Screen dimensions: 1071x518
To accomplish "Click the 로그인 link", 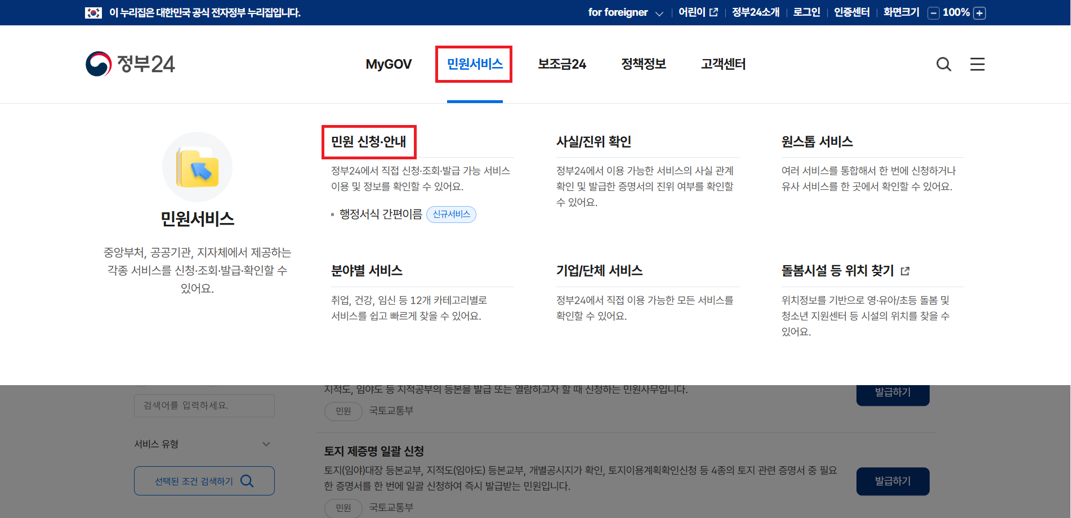I will click(x=806, y=12).
